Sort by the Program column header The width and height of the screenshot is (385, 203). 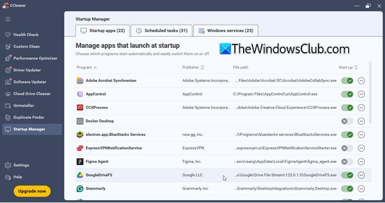tap(86, 67)
